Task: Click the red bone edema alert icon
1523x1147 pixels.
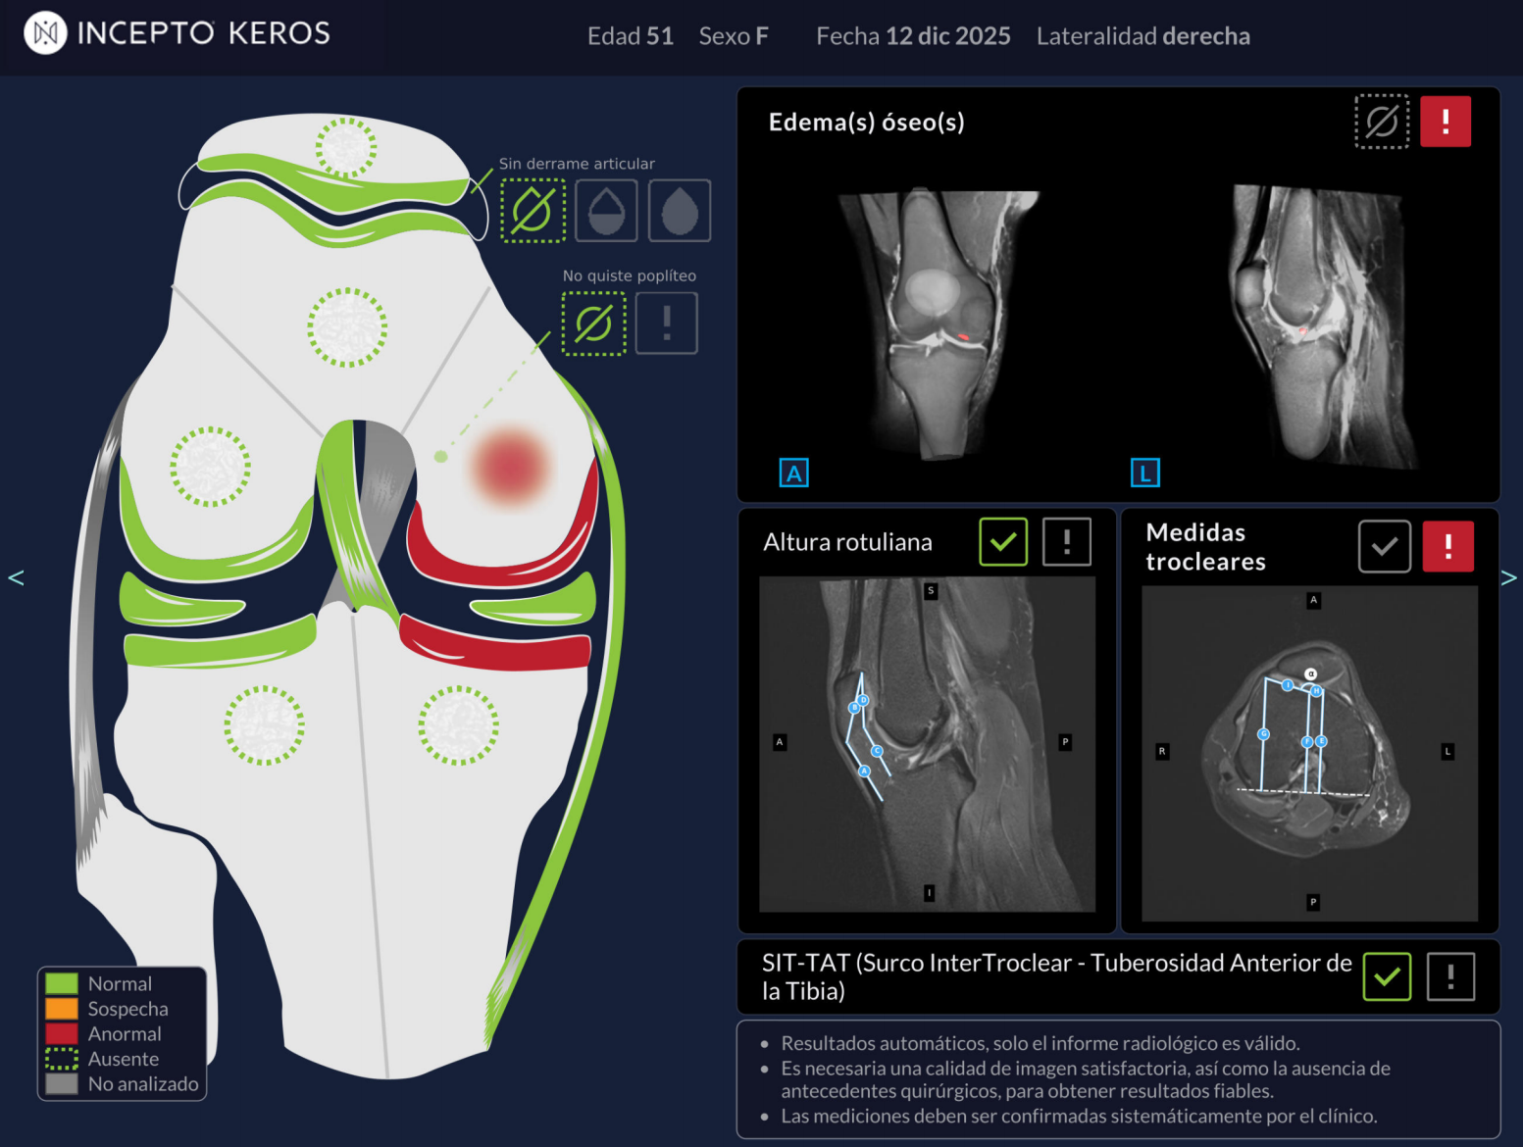Action: pos(1446,122)
